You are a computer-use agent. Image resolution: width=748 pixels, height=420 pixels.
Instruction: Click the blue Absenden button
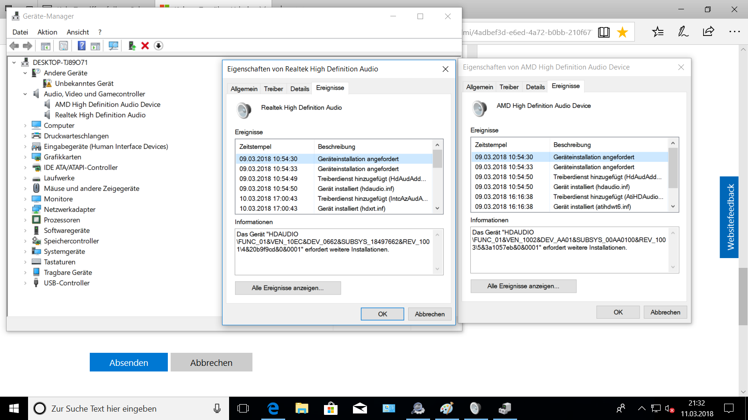(129, 362)
